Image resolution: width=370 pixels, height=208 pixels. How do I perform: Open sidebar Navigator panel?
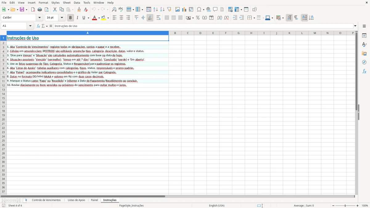[364, 62]
